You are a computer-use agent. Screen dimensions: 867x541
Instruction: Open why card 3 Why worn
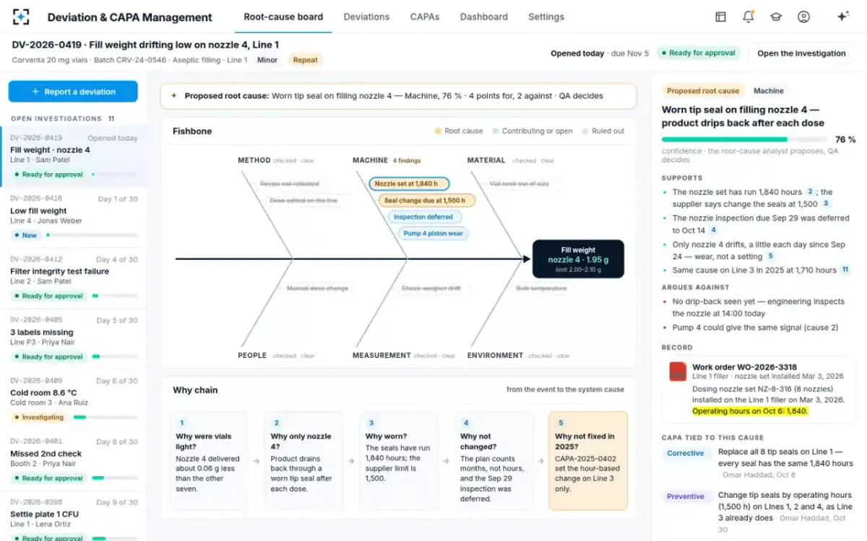pyautogui.click(x=398, y=461)
